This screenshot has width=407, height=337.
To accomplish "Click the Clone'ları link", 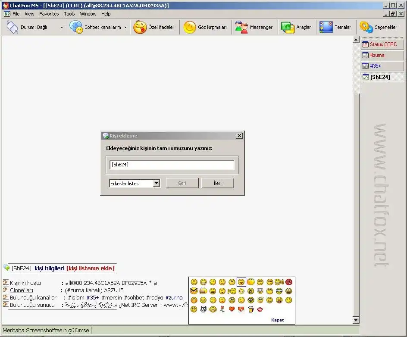I will pyautogui.click(x=21, y=290).
